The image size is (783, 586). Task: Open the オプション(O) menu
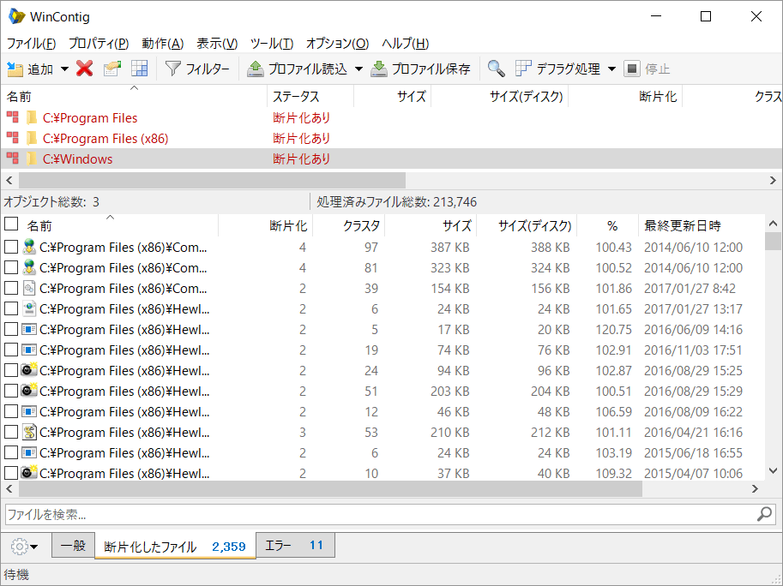(338, 44)
